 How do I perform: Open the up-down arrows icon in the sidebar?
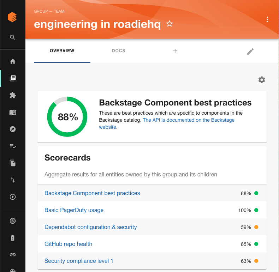pos(13,180)
